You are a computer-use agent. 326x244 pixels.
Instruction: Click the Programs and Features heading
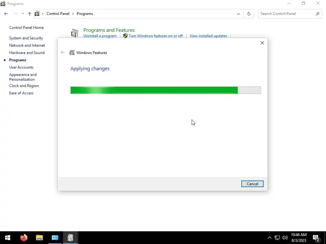[x=109, y=30]
